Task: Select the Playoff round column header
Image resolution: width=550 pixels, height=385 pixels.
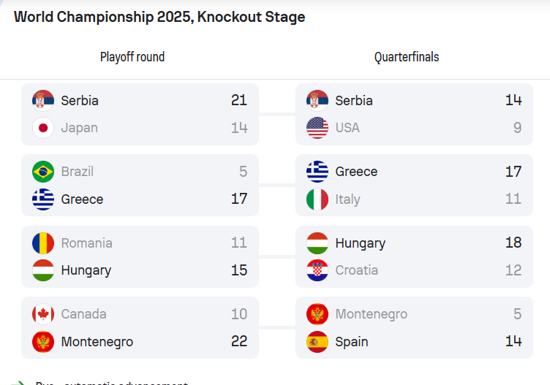Action: point(132,57)
